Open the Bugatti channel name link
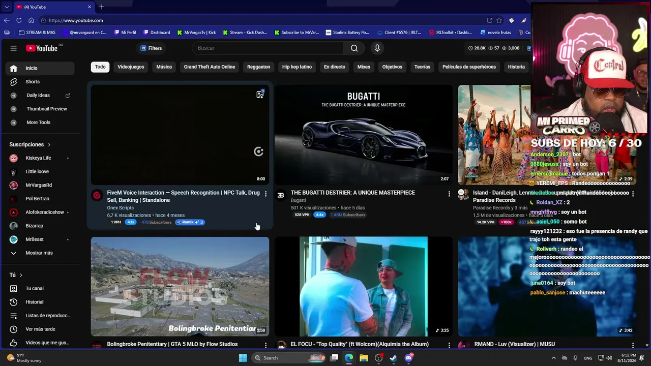 298,200
